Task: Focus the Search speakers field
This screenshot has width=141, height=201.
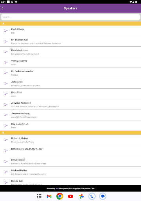Action: click(x=70, y=17)
